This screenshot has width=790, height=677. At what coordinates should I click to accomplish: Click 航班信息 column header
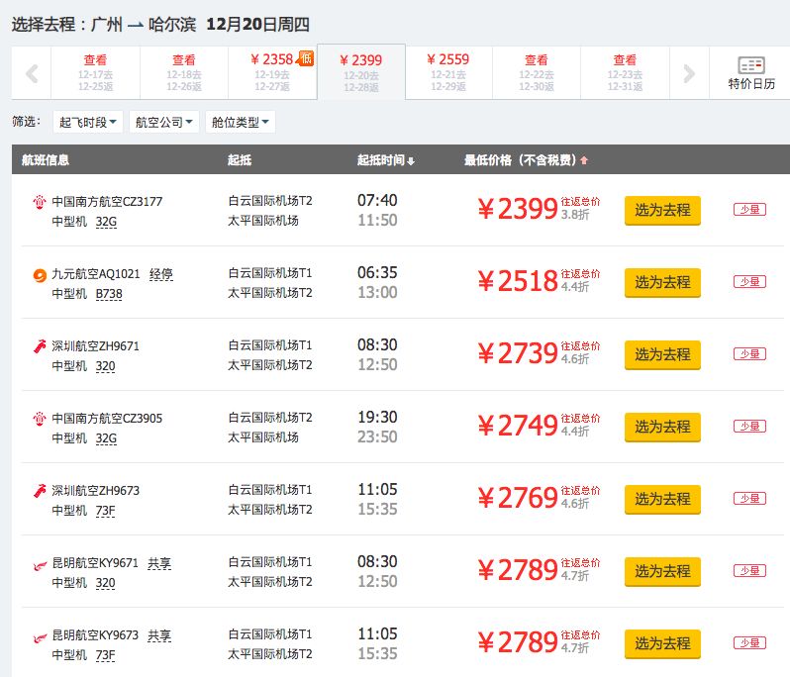tap(46, 160)
